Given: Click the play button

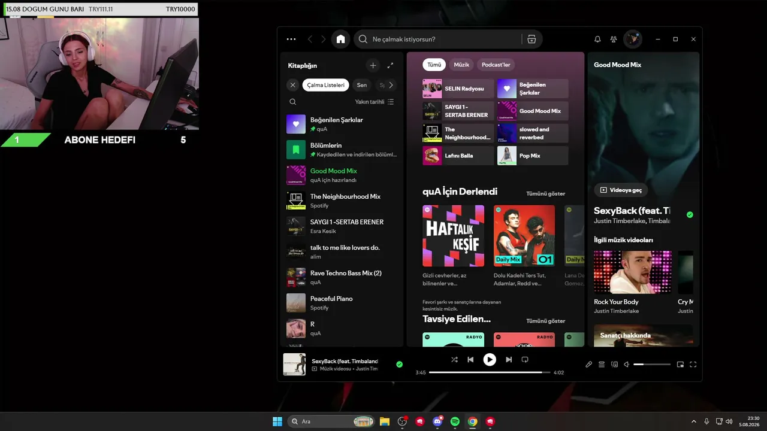Looking at the screenshot, I should pyautogui.click(x=490, y=360).
